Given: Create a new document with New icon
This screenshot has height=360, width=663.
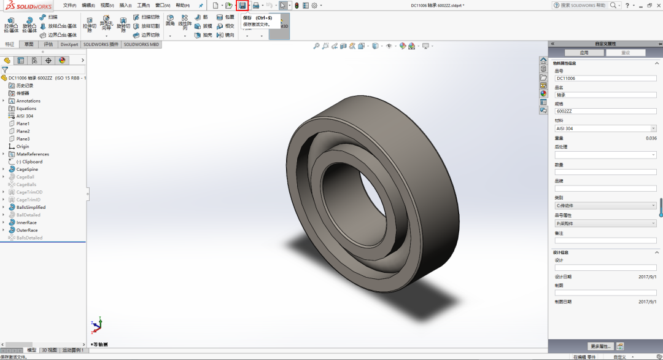Looking at the screenshot, I should (x=215, y=6).
